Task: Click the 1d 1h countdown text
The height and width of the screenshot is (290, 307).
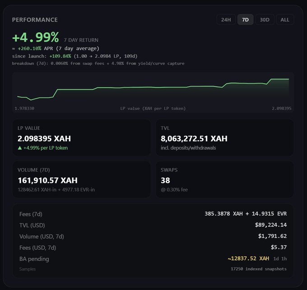Action: pyautogui.click(x=280, y=259)
